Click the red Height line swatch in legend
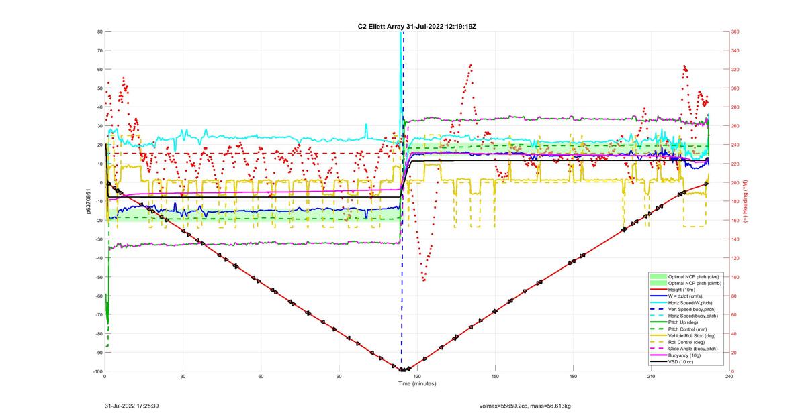This screenshot has height=417, width=806. coord(658,289)
